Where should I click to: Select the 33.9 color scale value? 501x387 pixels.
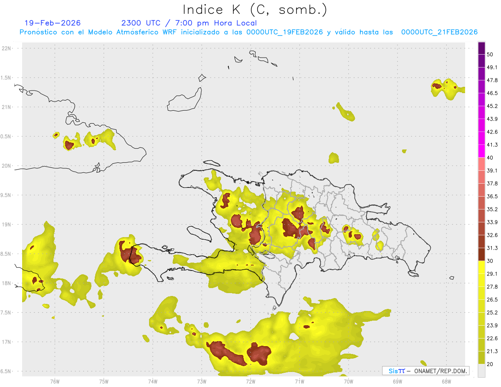[x=492, y=222]
